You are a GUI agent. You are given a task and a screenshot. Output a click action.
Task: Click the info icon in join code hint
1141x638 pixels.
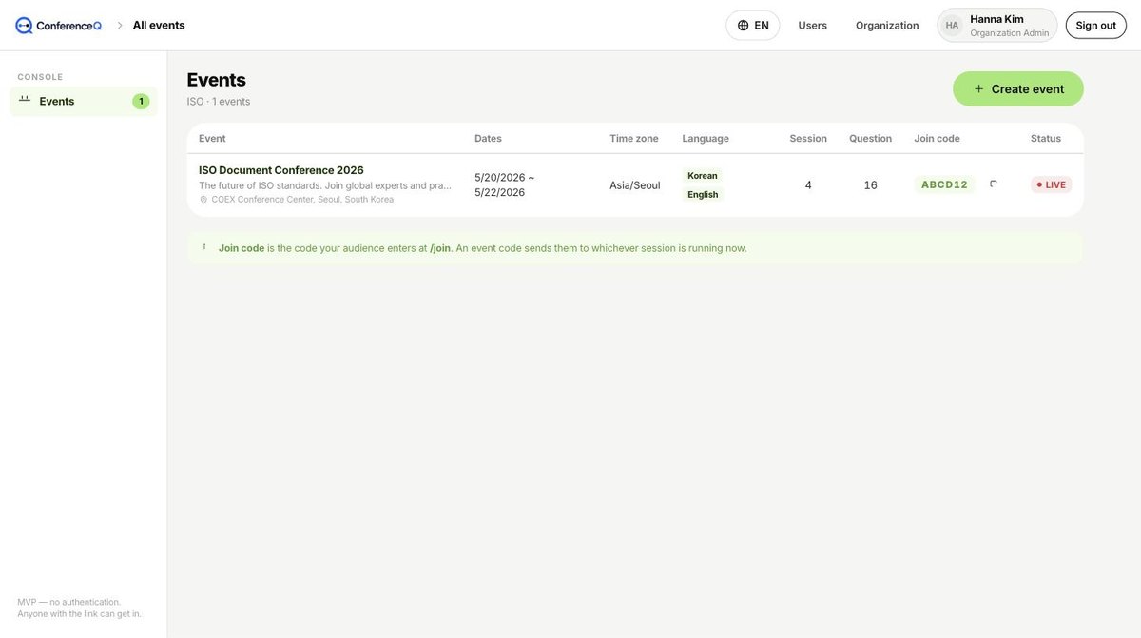click(204, 247)
